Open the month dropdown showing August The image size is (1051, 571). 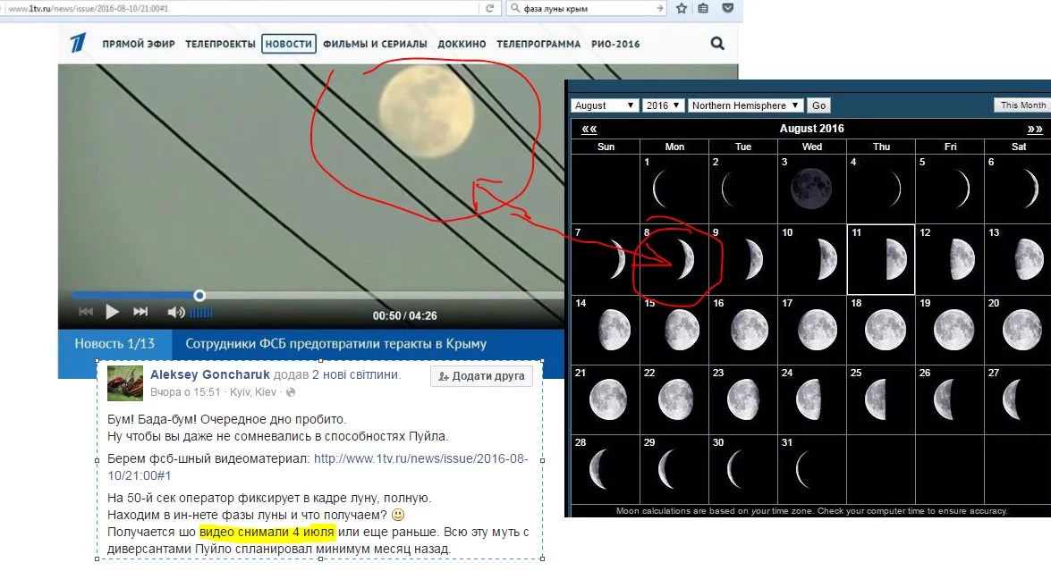point(604,105)
